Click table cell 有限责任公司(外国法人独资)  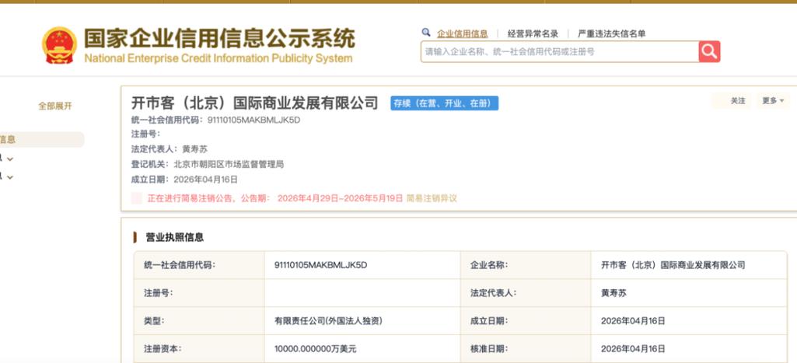coord(328,321)
